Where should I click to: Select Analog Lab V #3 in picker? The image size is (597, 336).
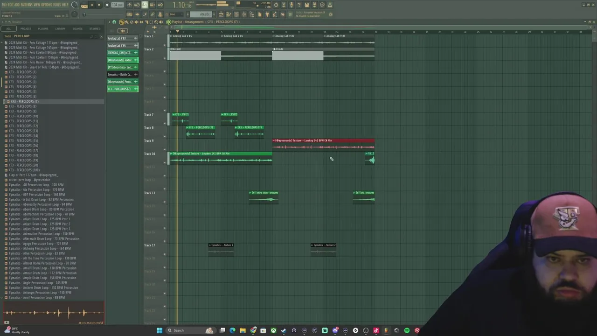click(123, 38)
